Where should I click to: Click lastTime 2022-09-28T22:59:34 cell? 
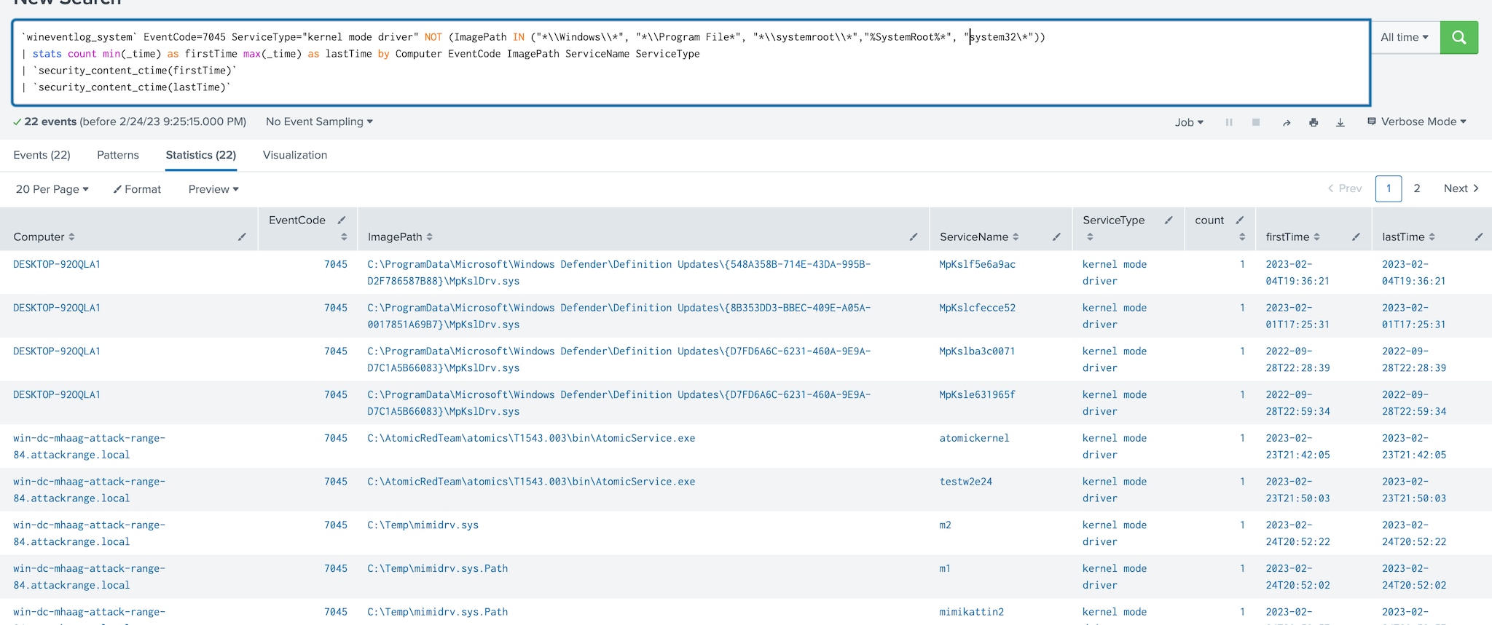click(1414, 403)
